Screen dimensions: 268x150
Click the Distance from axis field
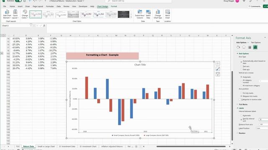[x=263, y=124]
